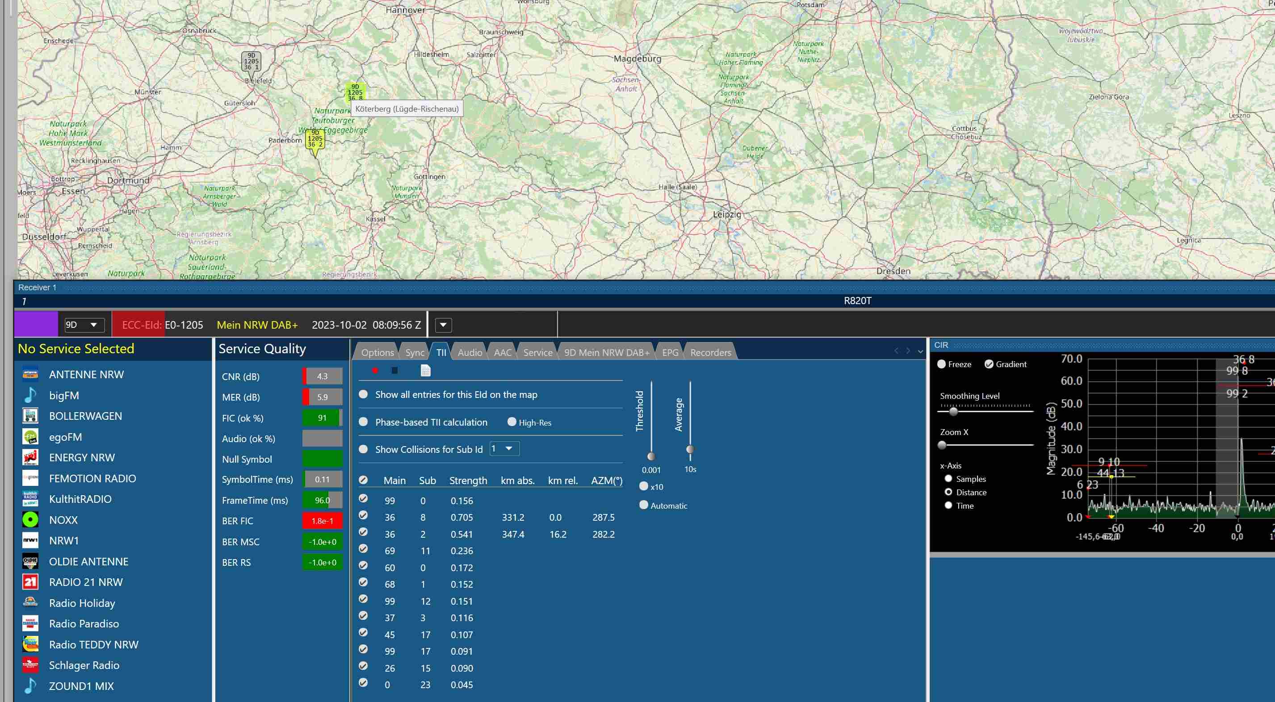The height and width of the screenshot is (702, 1275).
Task: Click the Radio Paradiso station logo
Action: tap(30, 623)
